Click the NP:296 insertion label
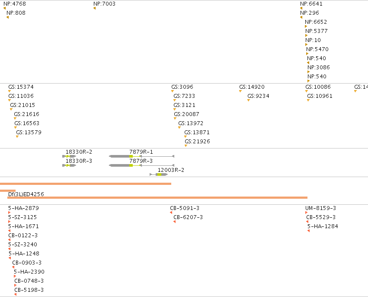Viewport: 368px width, 297px height. coord(310,13)
